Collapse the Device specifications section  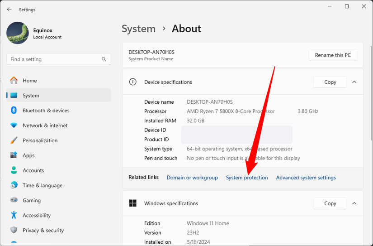[x=354, y=82]
